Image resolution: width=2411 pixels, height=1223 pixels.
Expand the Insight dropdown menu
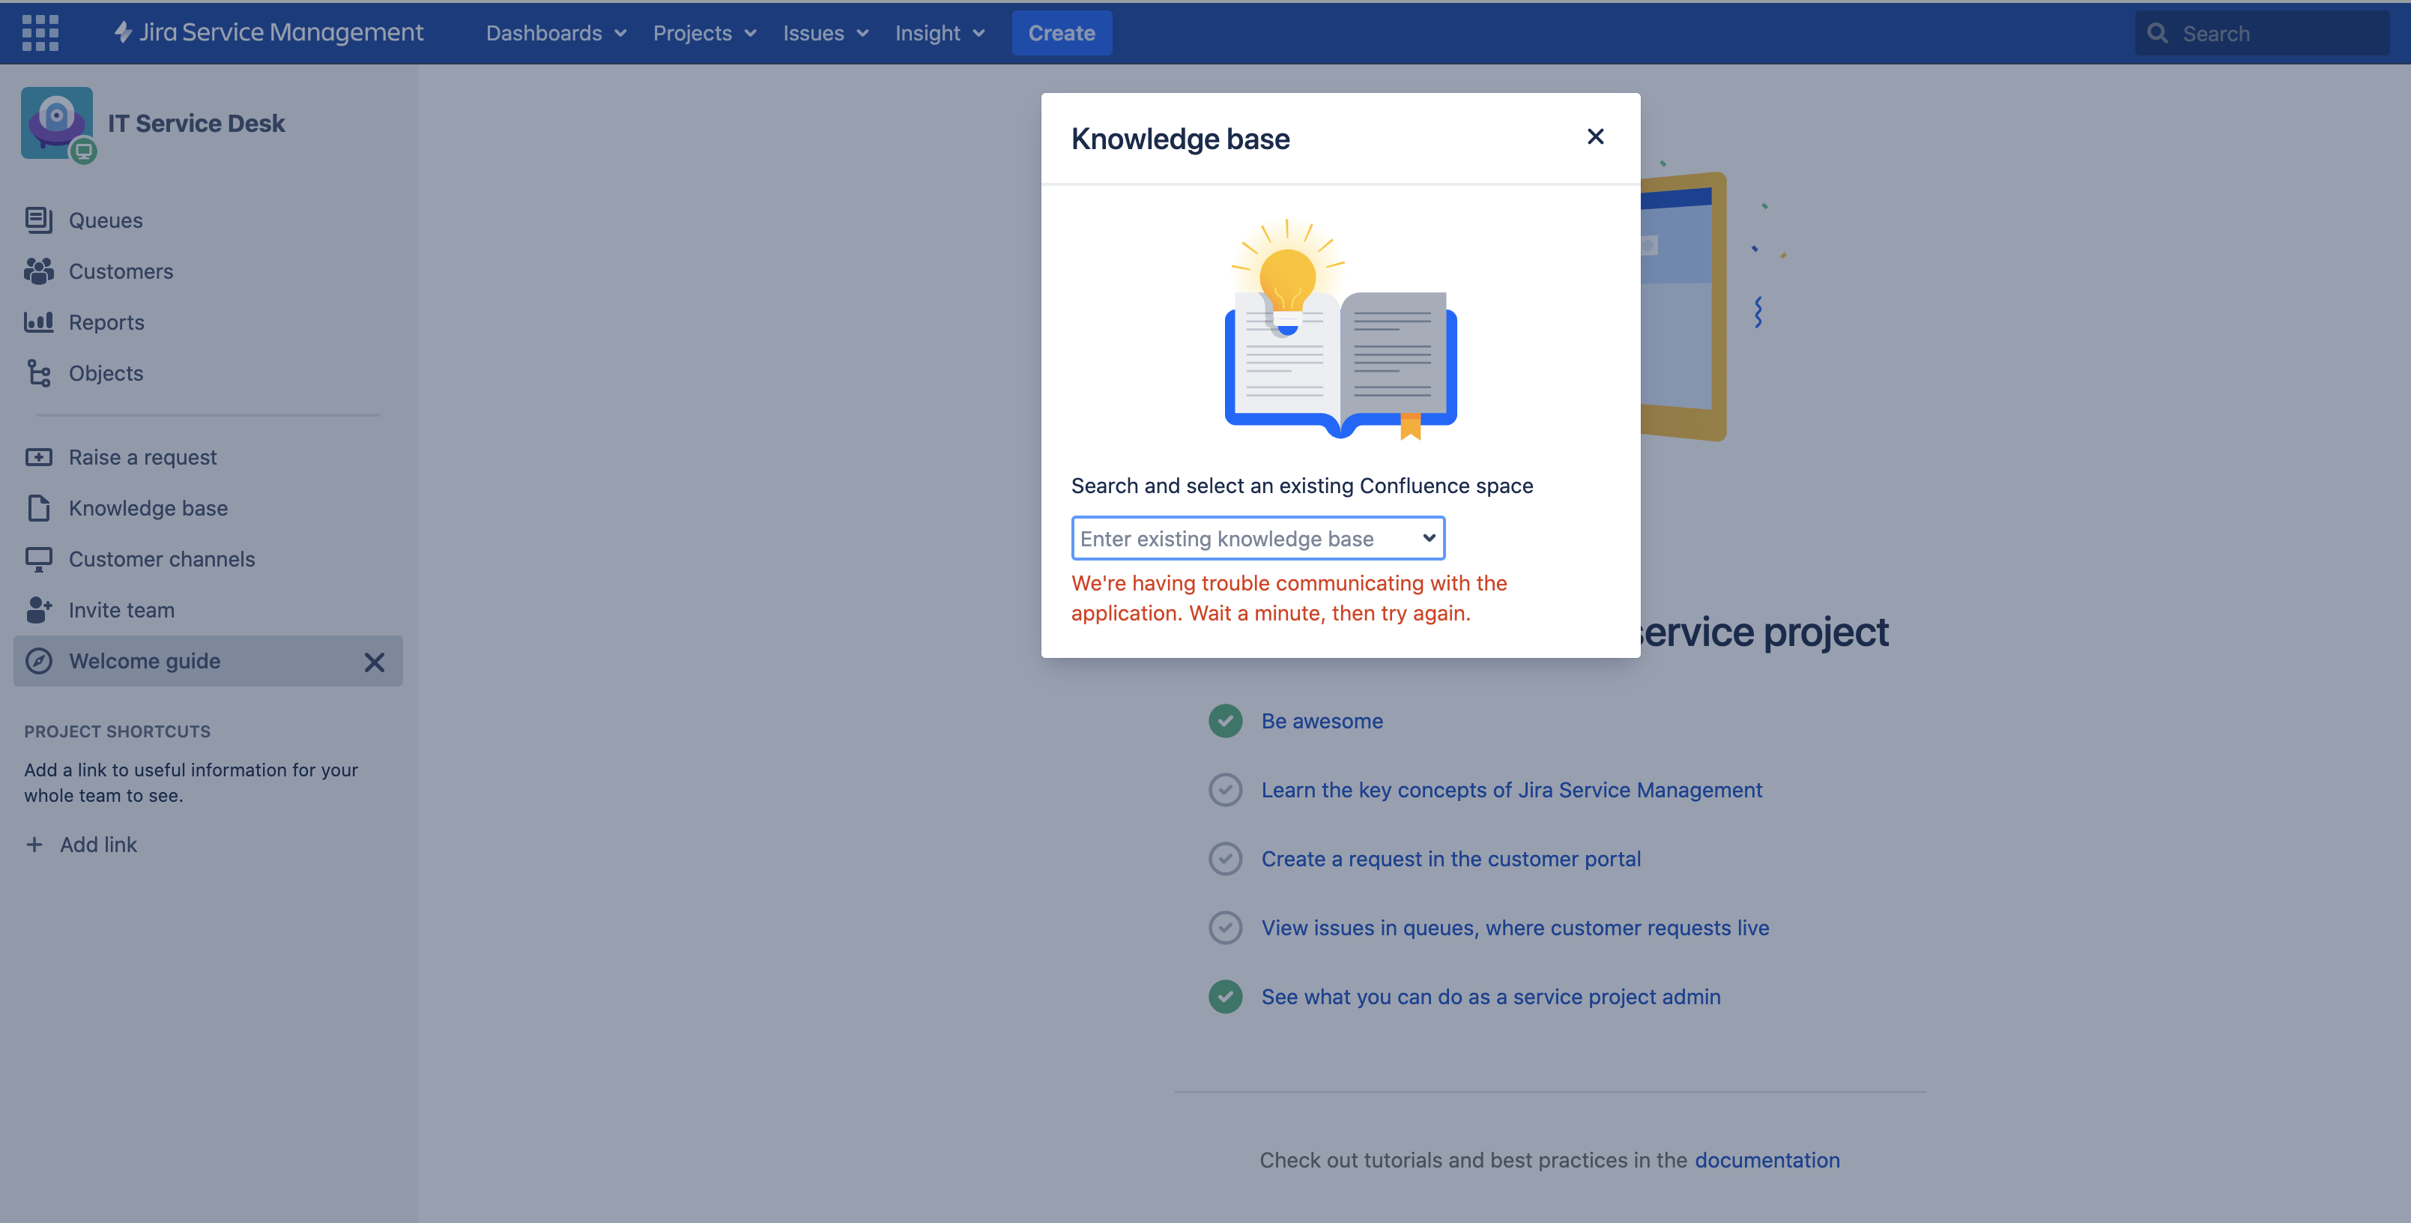tap(940, 33)
